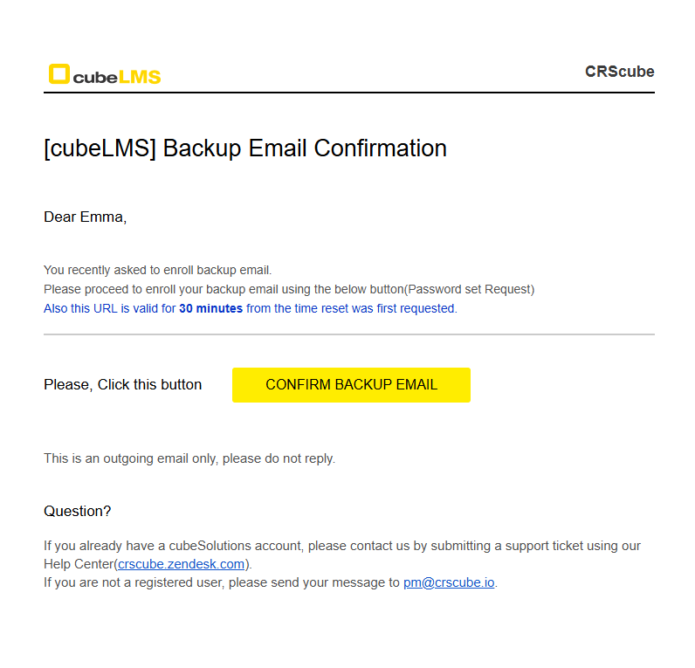The height and width of the screenshot is (668, 695).
Task: Click the 'Question?' heading
Action: click(x=77, y=511)
